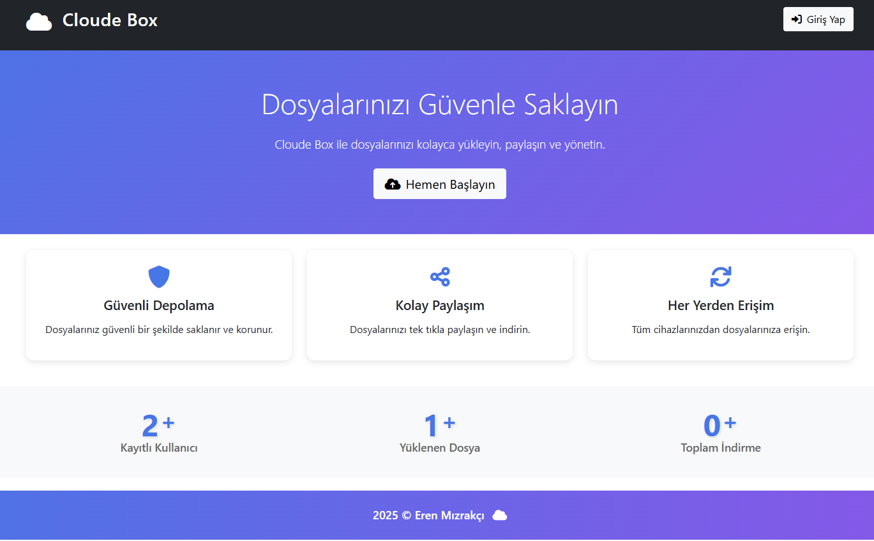Image resolution: width=874 pixels, height=541 pixels.
Task: Open Giriş Yap from the top bar
Action: tap(818, 19)
